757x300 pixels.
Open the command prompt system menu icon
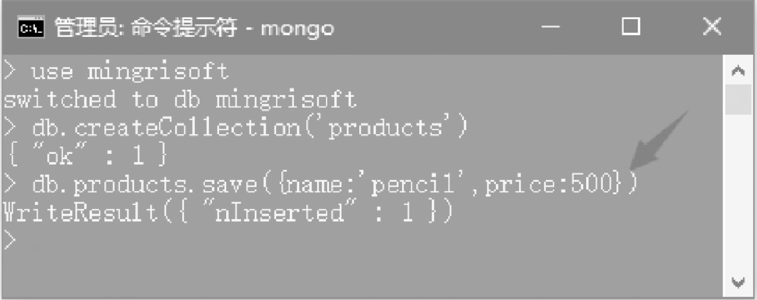point(31,28)
